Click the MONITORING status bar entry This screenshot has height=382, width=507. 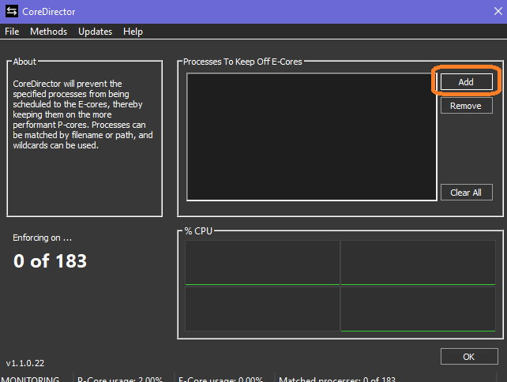click(x=30, y=379)
